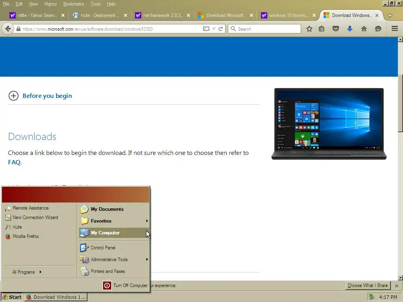403x302 pixels.
Task: Open My Computer in Start menu
Action: (114, 233)
